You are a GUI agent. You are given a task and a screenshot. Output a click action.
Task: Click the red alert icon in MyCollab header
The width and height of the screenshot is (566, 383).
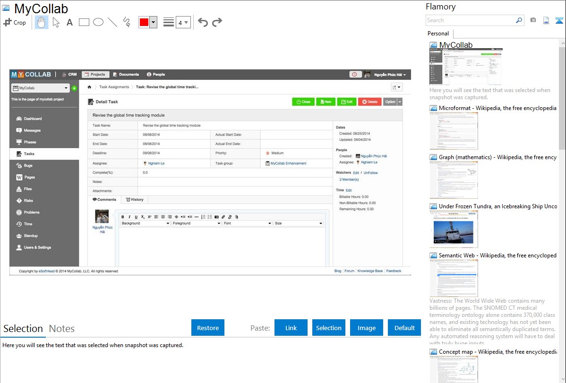coord(354,74)
